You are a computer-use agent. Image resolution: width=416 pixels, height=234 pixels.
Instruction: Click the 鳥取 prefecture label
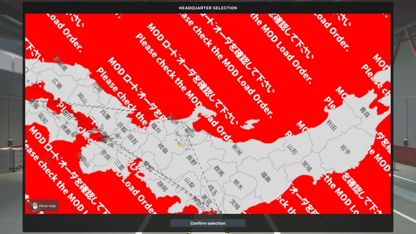97,87
